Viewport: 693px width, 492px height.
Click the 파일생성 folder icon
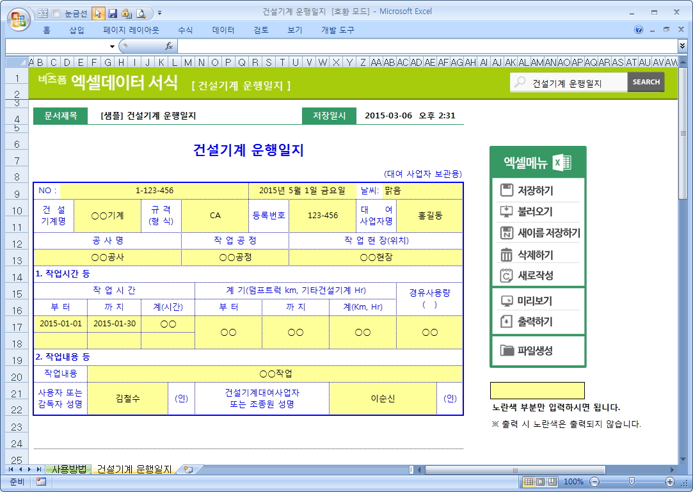(x=507, y=350)
